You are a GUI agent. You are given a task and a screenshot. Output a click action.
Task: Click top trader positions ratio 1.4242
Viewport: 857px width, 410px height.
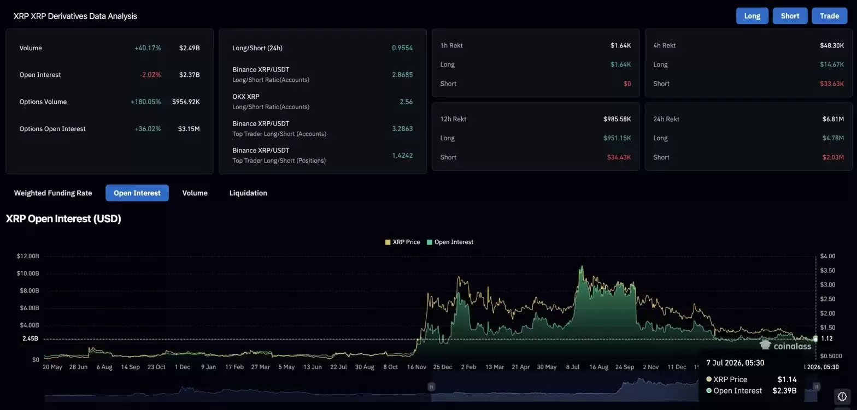point(402,156)
